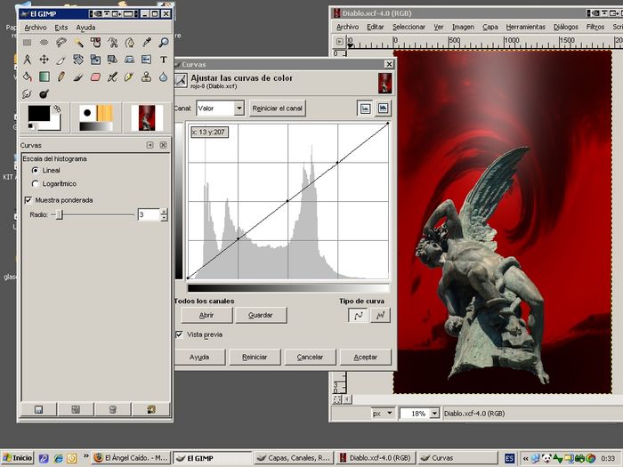Open Archivo menu in El GIMP toolbox
The width and height of the screenshot is (623, 467).
(x=36, y=28)
